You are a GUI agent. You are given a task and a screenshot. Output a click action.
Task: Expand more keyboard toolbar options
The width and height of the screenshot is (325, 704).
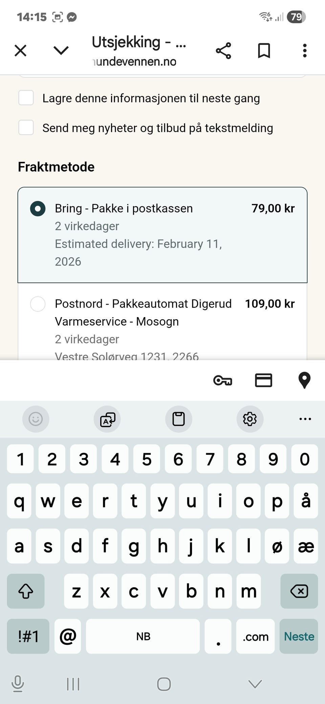click(x=305, y=419)
